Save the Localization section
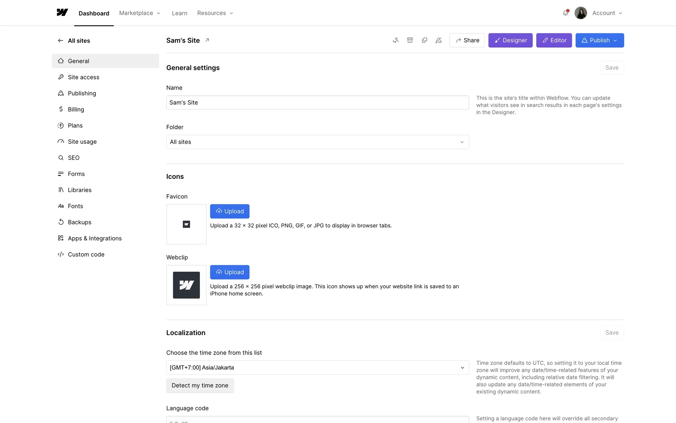The image size is (676, 423). (612, 332)
